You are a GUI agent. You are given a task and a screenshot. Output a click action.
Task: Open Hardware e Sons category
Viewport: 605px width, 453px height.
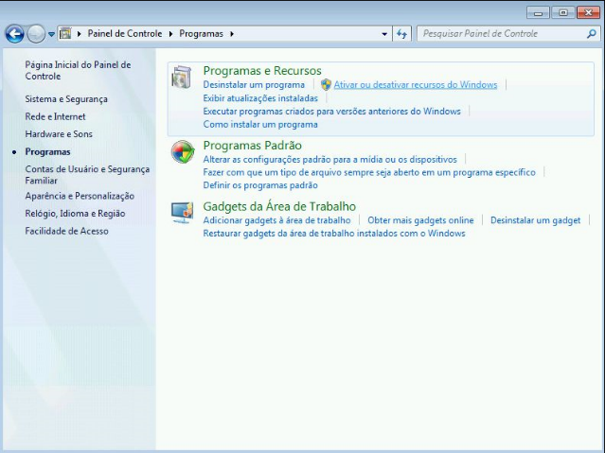(59, 133)
